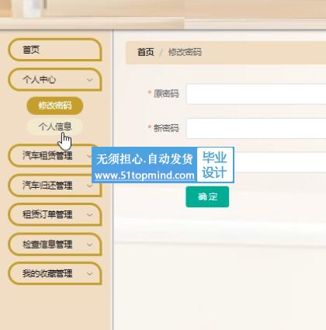
Task: Click the 租赁订单管理 menu label
Action: coord(47,215)
